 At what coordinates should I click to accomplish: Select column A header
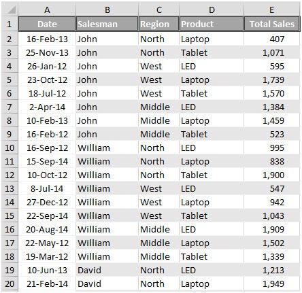click(47, 10)
